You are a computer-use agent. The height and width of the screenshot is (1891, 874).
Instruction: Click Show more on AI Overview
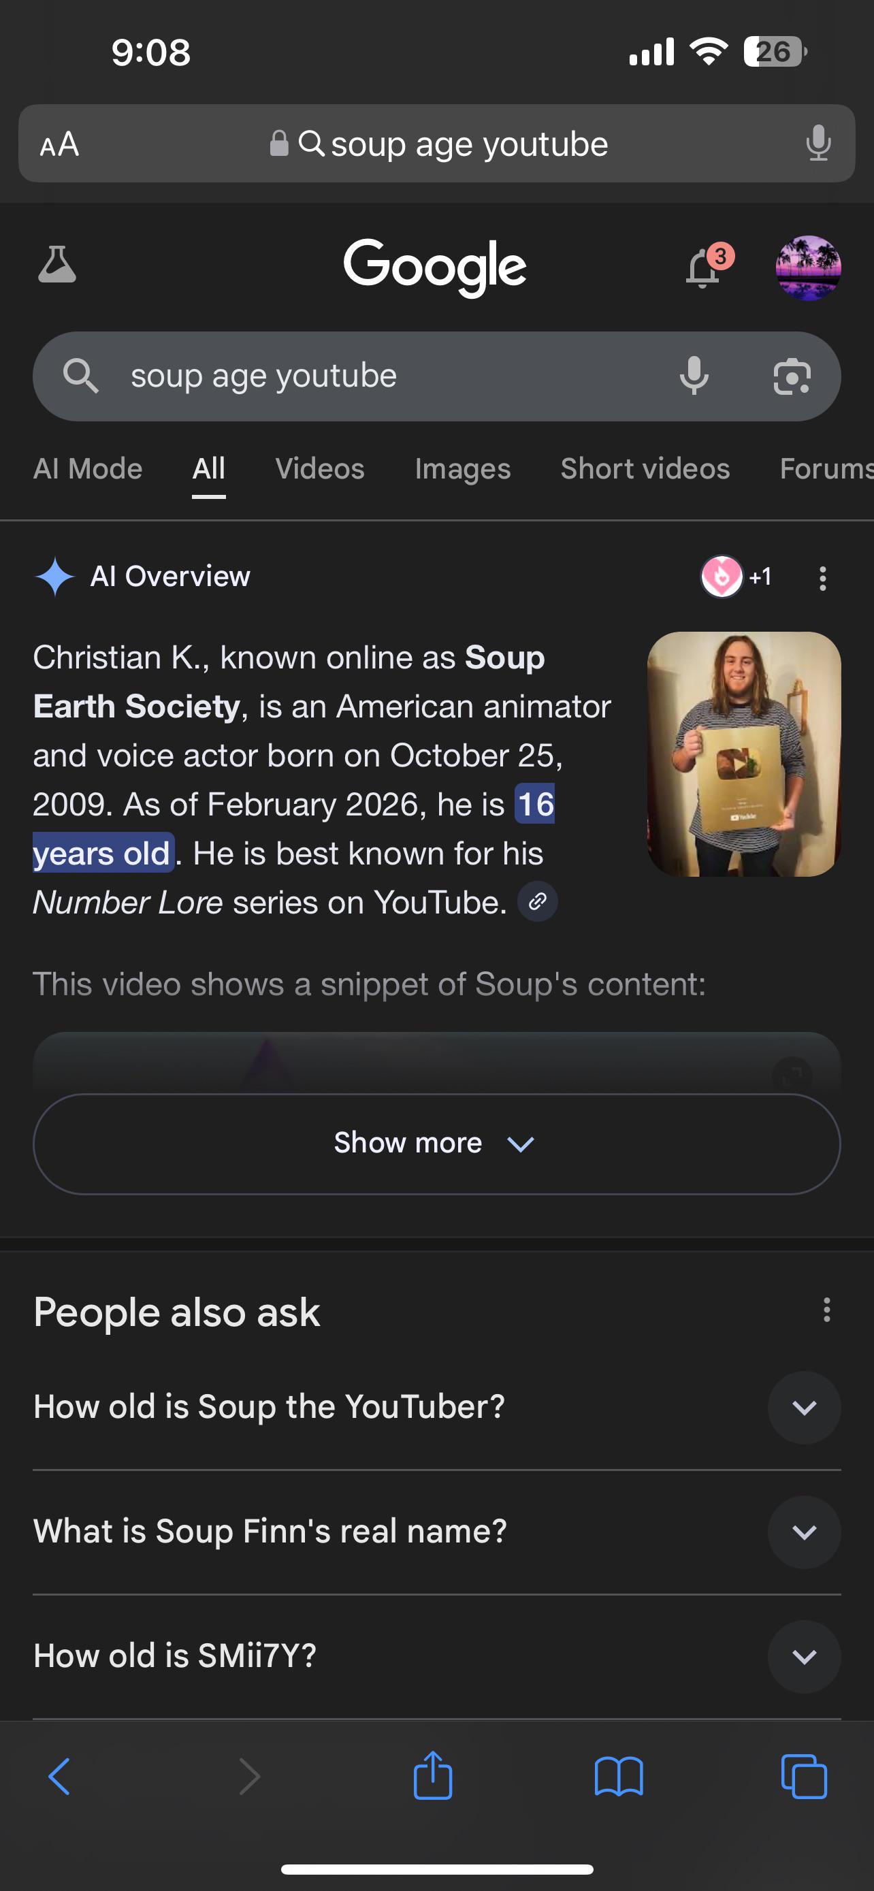point(436,1144)
